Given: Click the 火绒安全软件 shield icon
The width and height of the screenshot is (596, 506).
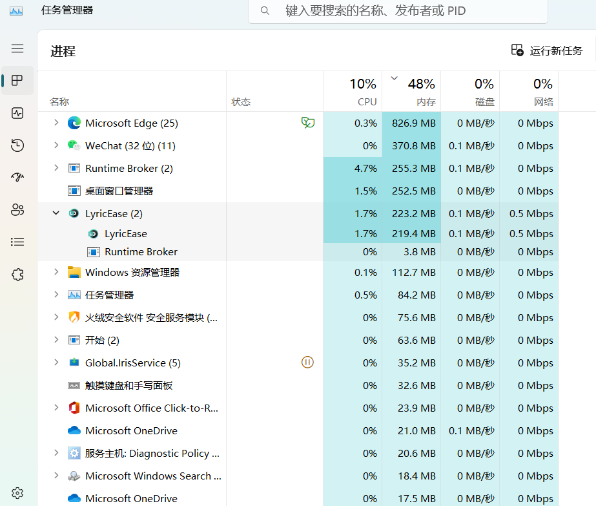Looking at the screenshot, I should click(x=74, y=317).
